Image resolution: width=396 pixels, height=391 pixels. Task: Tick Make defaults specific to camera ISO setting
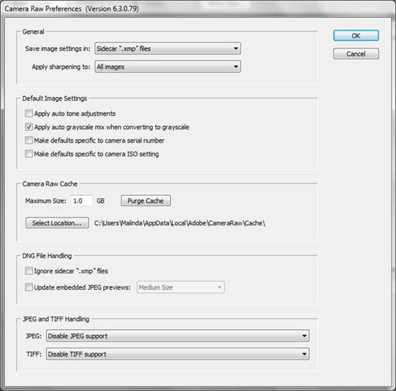(29, 154)
